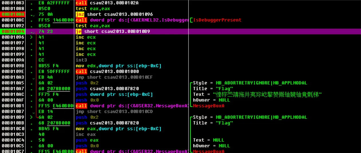Click hex bytes '8B45 F4'

click(48, 129)
